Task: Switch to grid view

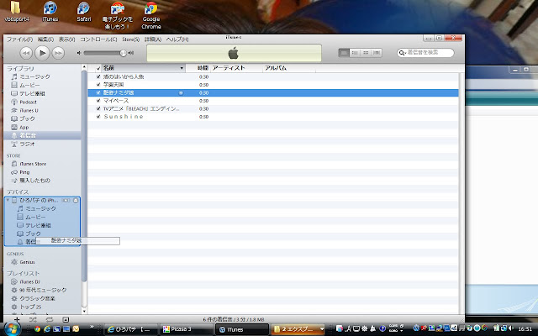Action: point(366,53)
